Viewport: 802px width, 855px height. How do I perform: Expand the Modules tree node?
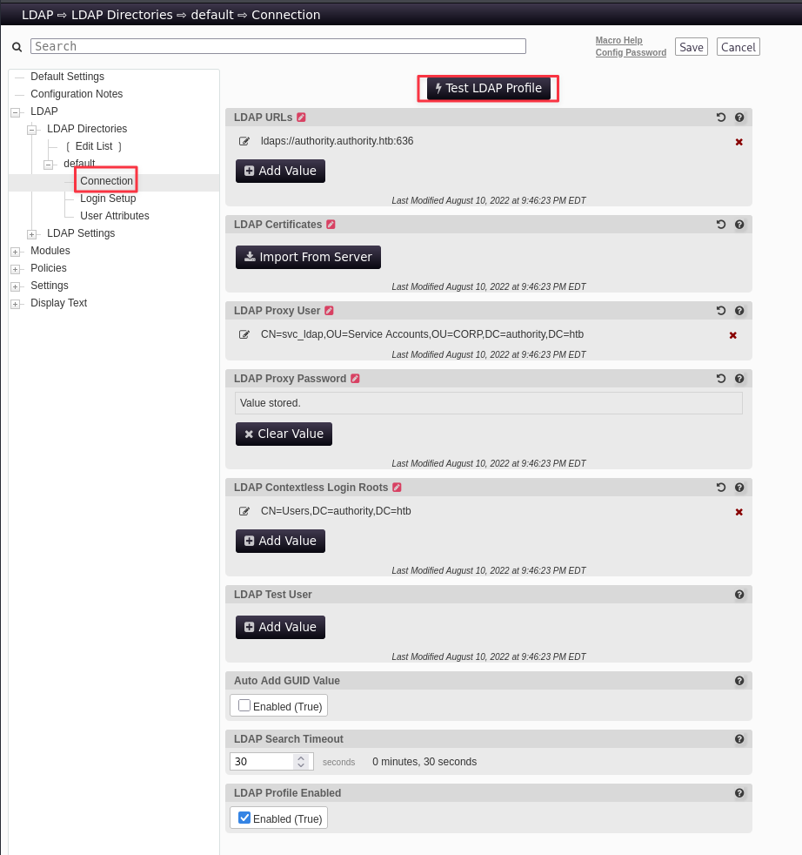(x=16, y=252)
